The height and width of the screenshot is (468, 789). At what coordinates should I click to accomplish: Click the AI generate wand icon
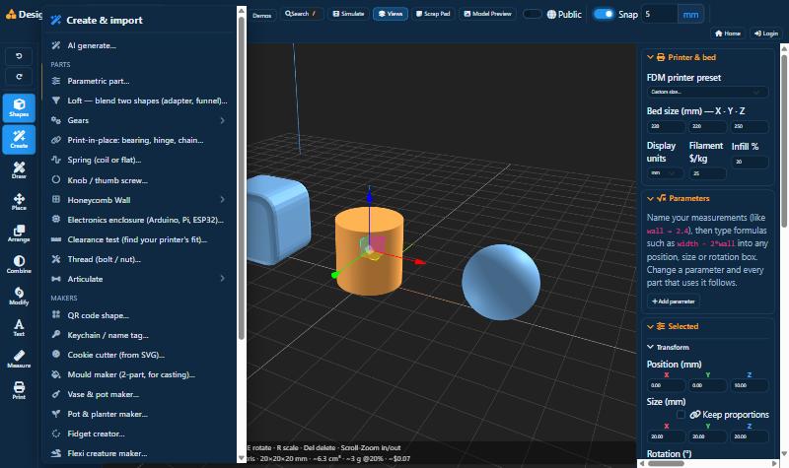click(x=56, y=45)
